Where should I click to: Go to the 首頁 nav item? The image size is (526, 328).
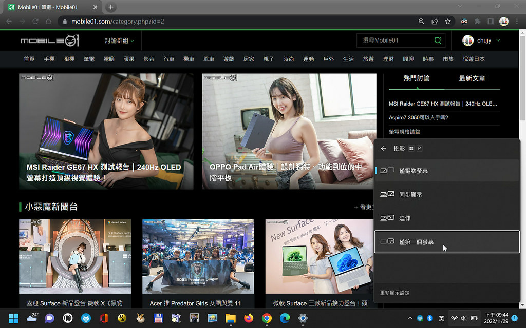(x=29, y=59)
